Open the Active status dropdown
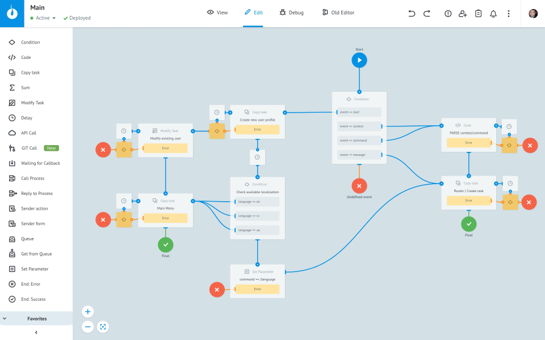 point(43,18)
